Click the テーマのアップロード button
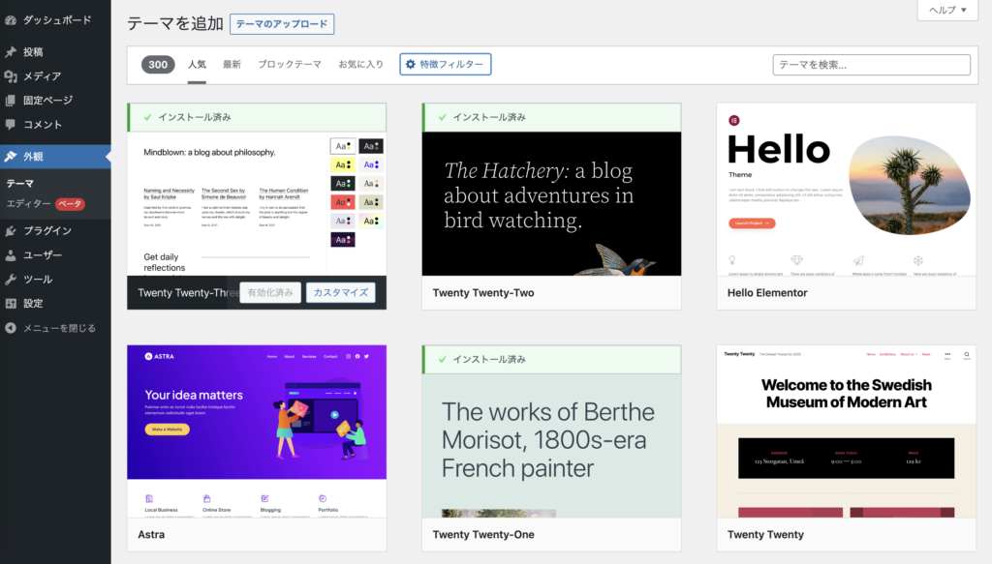Image resolution: width=992 pixels, height=564 pixels. 282,24
